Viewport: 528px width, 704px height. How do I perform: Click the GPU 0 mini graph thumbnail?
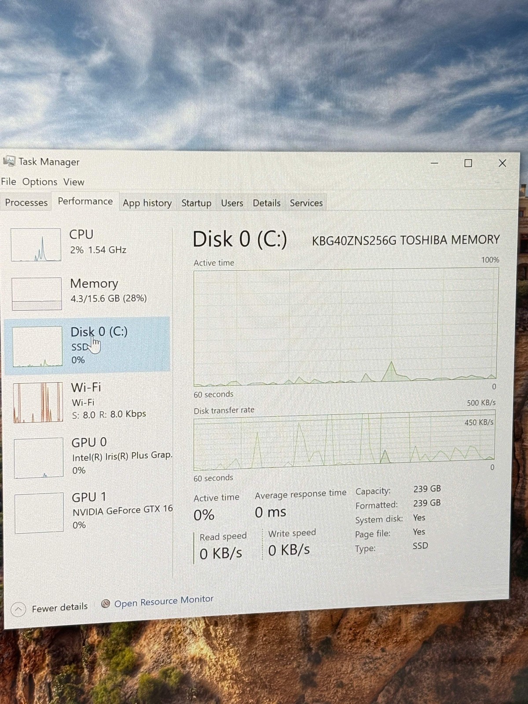pyautogui.click(x=39, y=458)
